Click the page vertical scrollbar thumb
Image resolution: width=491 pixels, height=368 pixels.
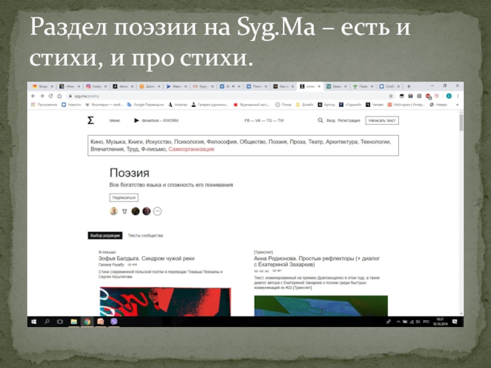[x=461, y=123]
